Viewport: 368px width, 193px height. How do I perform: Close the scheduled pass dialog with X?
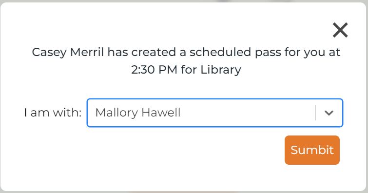click(340, 30)
